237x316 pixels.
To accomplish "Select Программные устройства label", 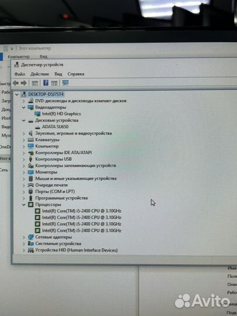I will (61, 198).
